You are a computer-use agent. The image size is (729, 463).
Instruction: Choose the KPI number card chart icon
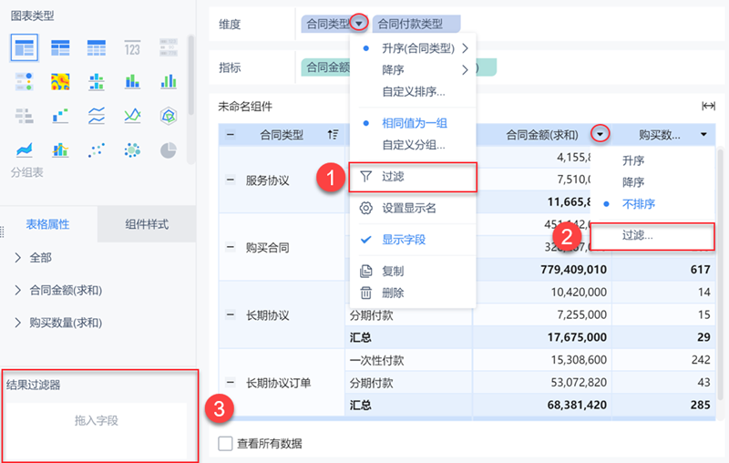tap(132, 47)
